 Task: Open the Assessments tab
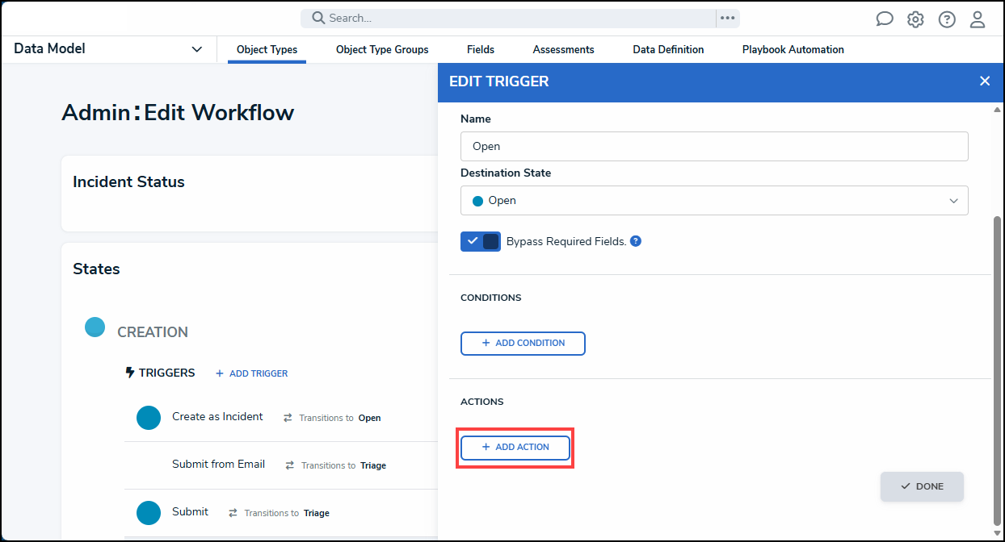(564, 49)
